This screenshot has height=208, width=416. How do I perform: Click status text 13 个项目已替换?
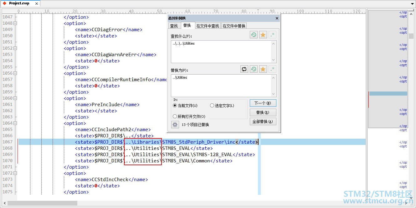(195, 125)
